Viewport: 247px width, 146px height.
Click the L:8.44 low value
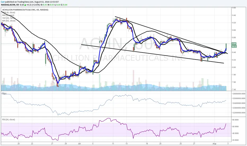tap(58, 5)
